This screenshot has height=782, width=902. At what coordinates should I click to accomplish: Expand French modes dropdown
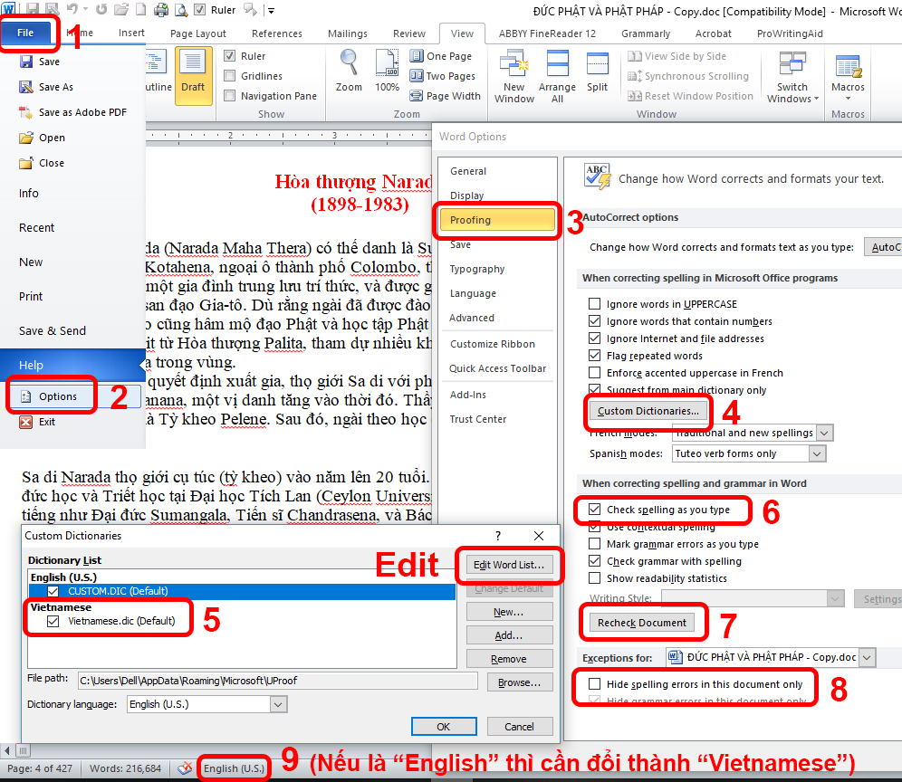click(x=824, y=433)
